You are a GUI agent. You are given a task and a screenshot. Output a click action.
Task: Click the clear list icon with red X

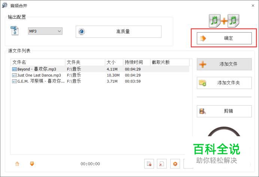point(162,164)
